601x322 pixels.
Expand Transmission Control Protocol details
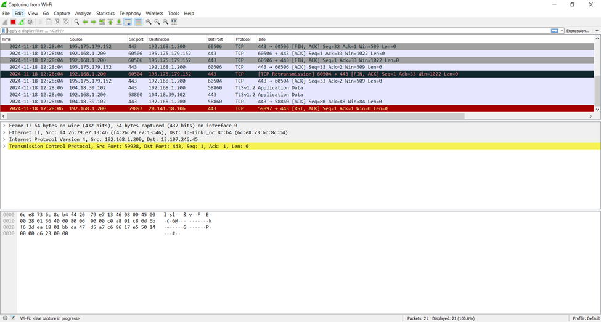(x=4, y=147)
